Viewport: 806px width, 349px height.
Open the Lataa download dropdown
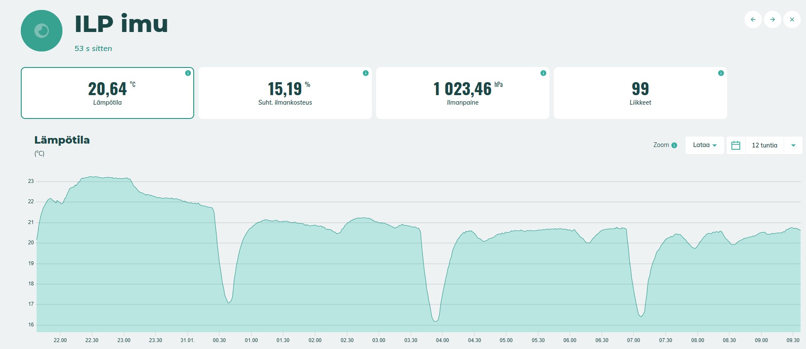705,145
